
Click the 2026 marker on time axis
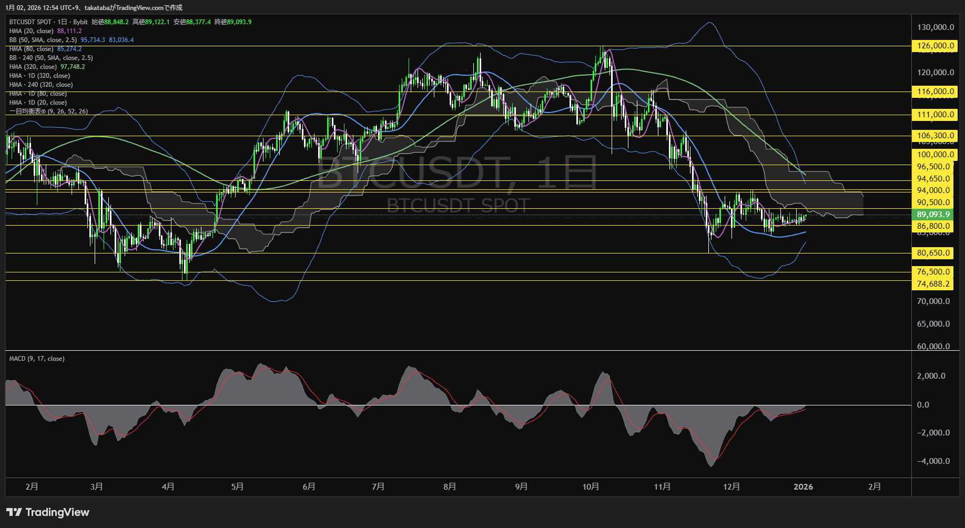pyautogui.click(x=803, y=487)
